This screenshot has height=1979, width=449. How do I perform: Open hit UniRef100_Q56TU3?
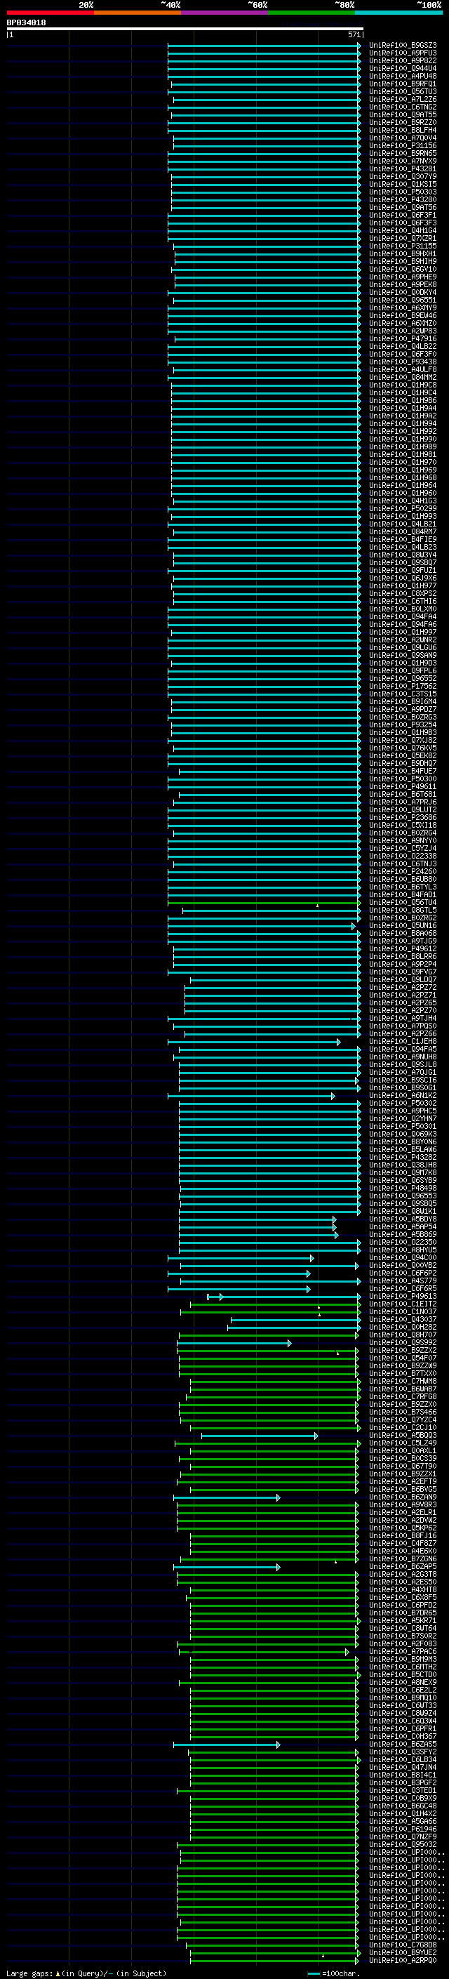click(403, 91)
